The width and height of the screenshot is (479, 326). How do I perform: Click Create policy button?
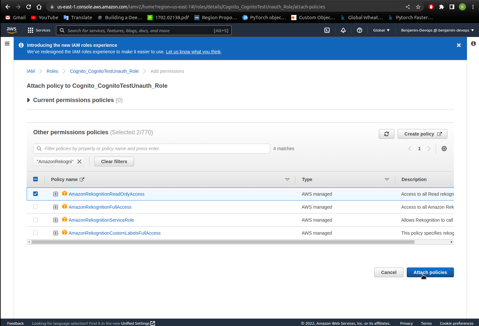coord(422,134)
